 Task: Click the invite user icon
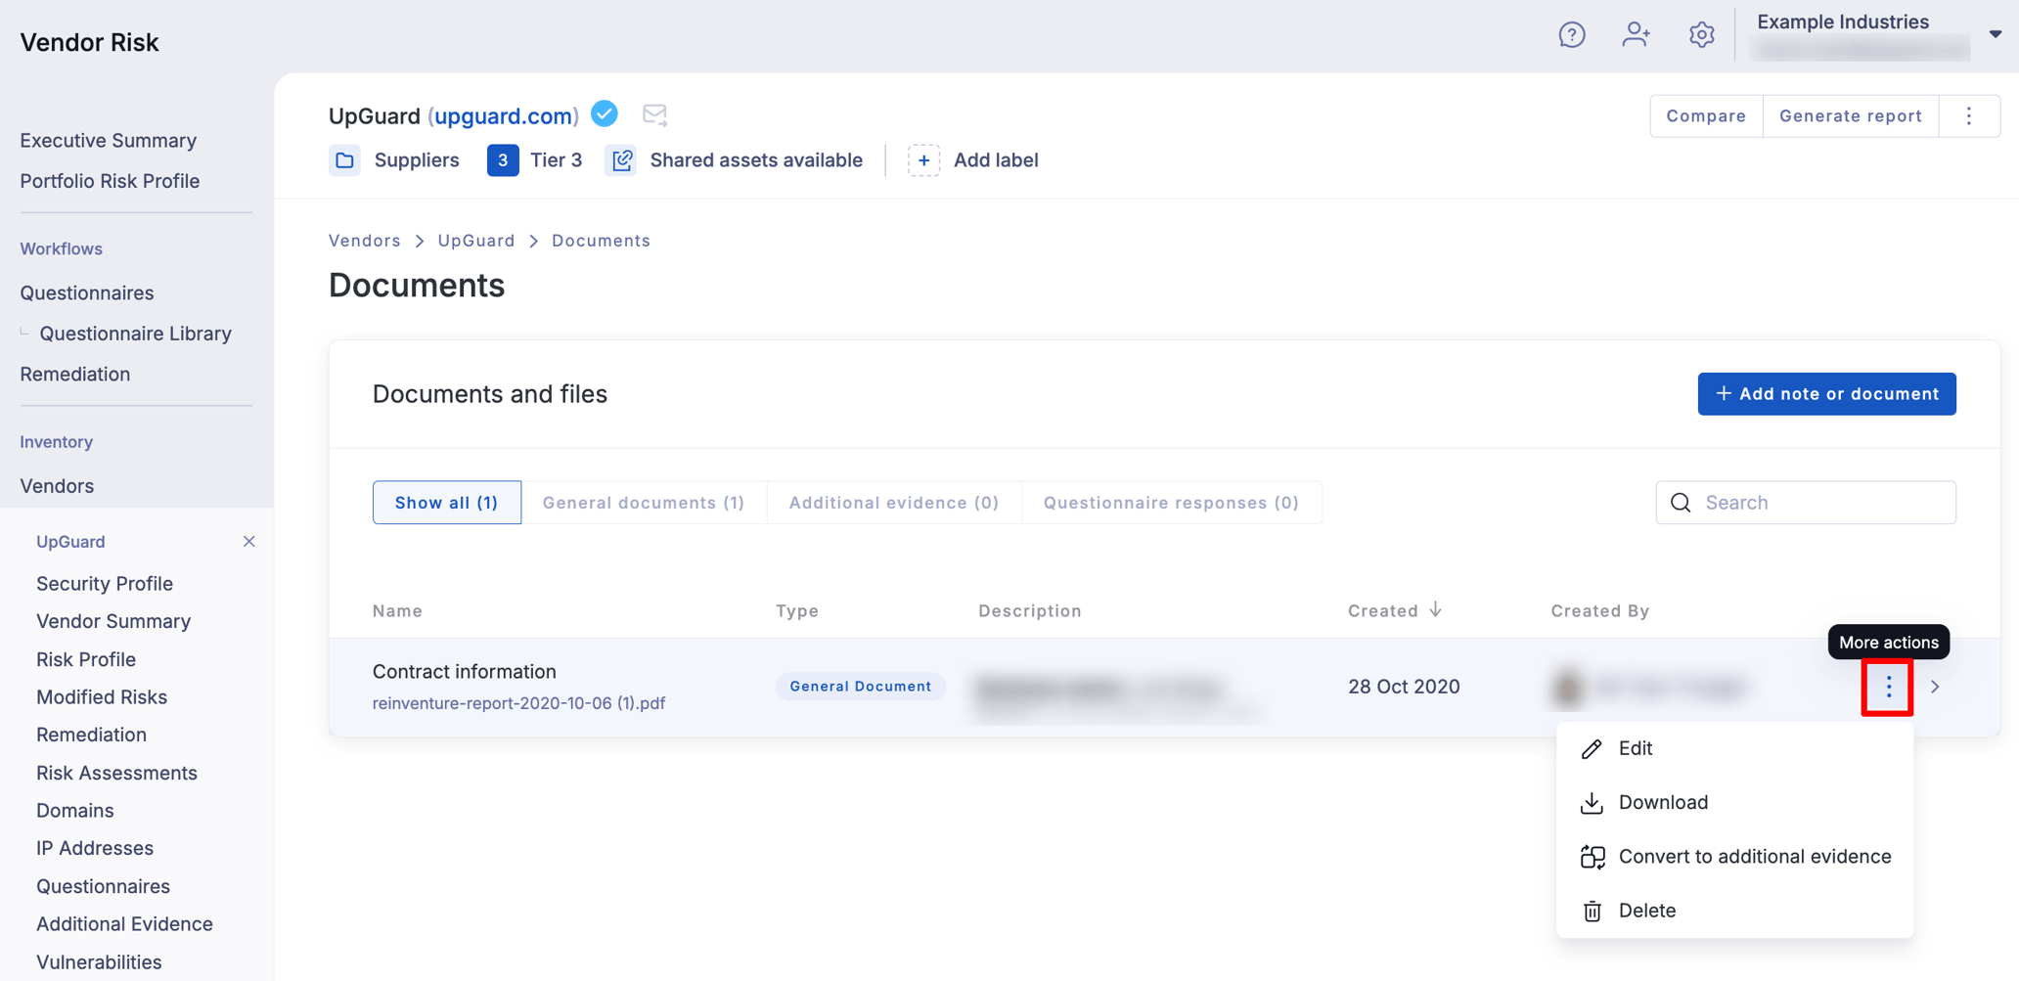(x=1636, y=35)
